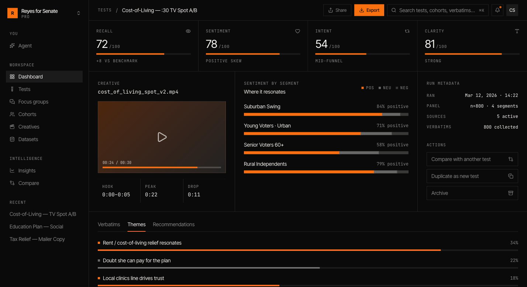The height and width of the screenshot is (287, 527).
Task: Open Agent in the sidebar
Action: pos(44,46)
